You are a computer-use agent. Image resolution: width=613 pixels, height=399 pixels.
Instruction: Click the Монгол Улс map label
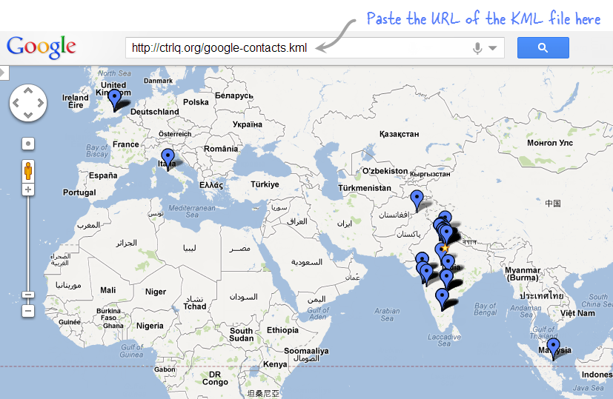[550, 143]
